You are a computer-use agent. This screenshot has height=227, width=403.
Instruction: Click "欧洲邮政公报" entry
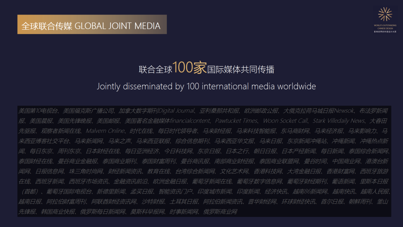(261, 111)
